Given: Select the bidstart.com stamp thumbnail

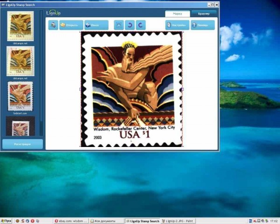Looking at the screenshot, I should (x=20, y=96).
